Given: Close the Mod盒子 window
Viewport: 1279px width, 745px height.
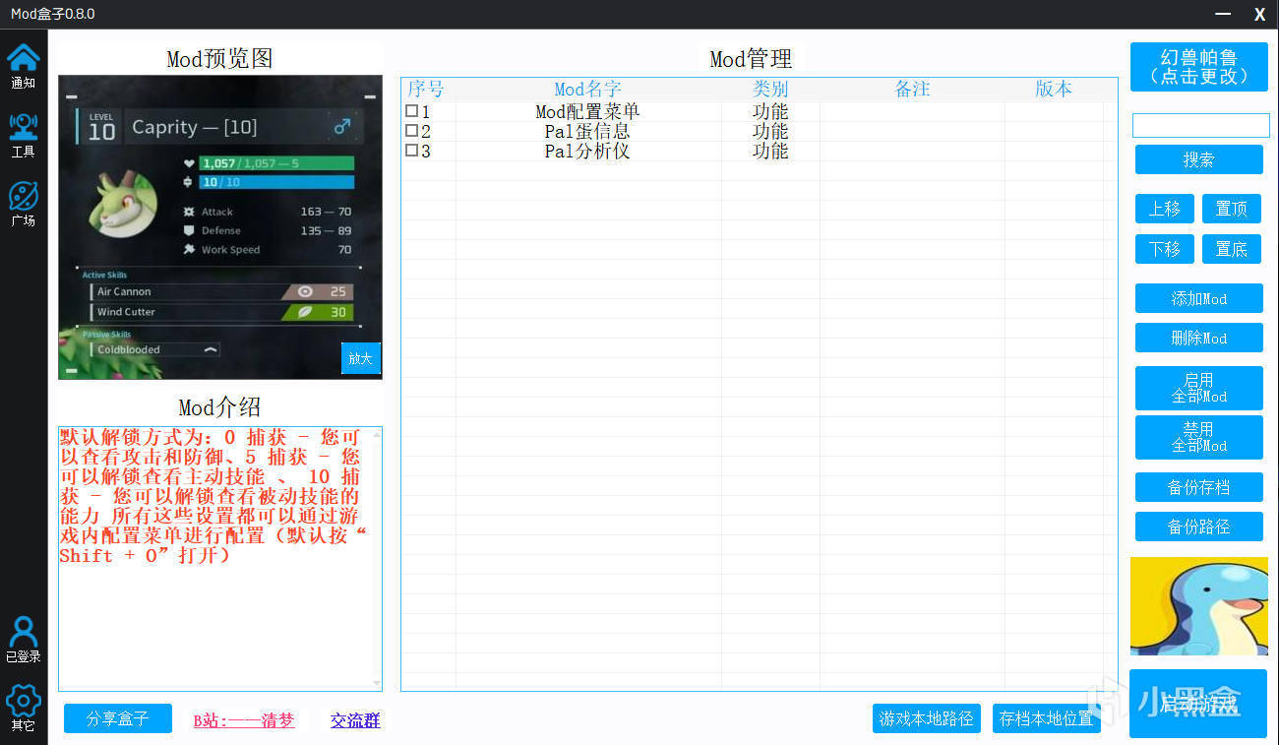Looking at the screenshot, I should point(1259,14).
